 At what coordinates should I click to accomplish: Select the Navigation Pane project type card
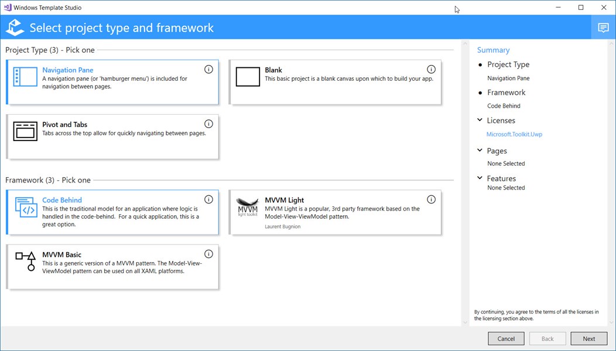point(112,82)
